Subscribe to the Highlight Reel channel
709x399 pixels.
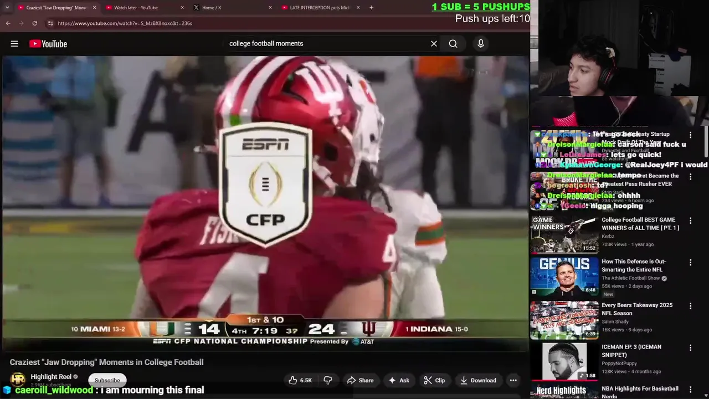click(107, 380)
